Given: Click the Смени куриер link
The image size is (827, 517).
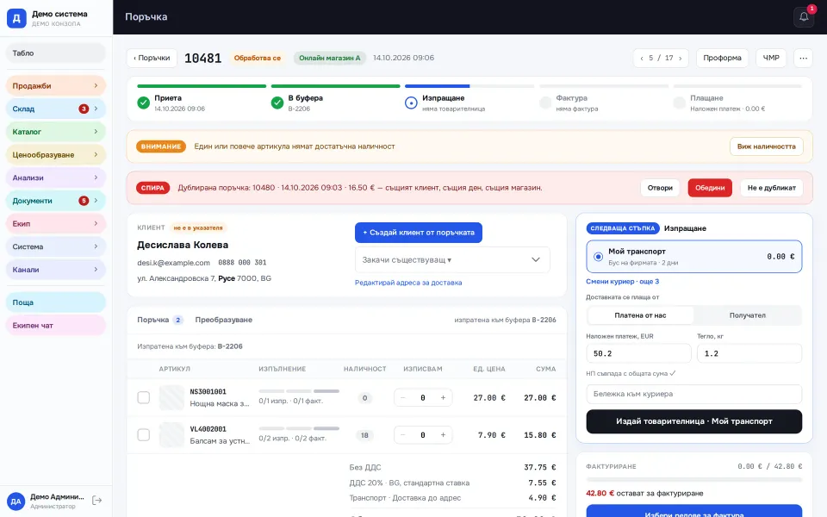Looking at the screenshot, I should click(x=622, y=282).
